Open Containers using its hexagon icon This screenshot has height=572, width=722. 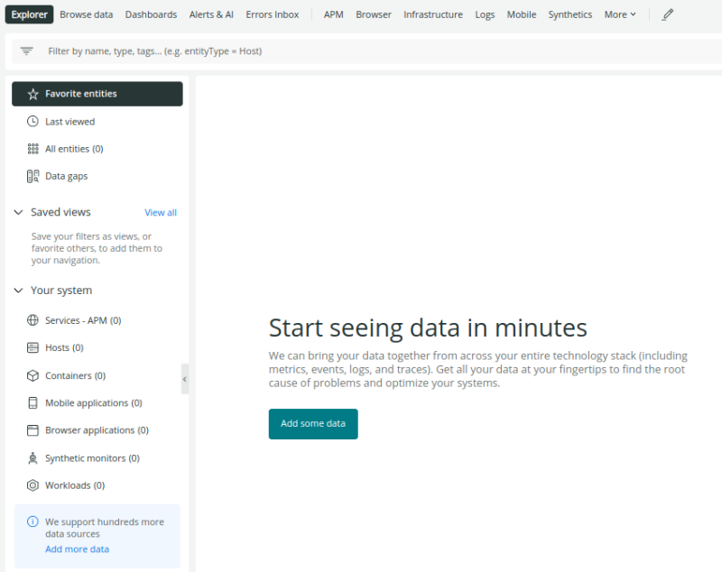click(x=33, y=375)
